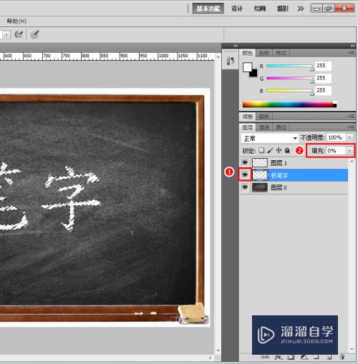
Task: Switch to the 色板 panel tab
Action: pyautogui.click(x=264, y=53)
